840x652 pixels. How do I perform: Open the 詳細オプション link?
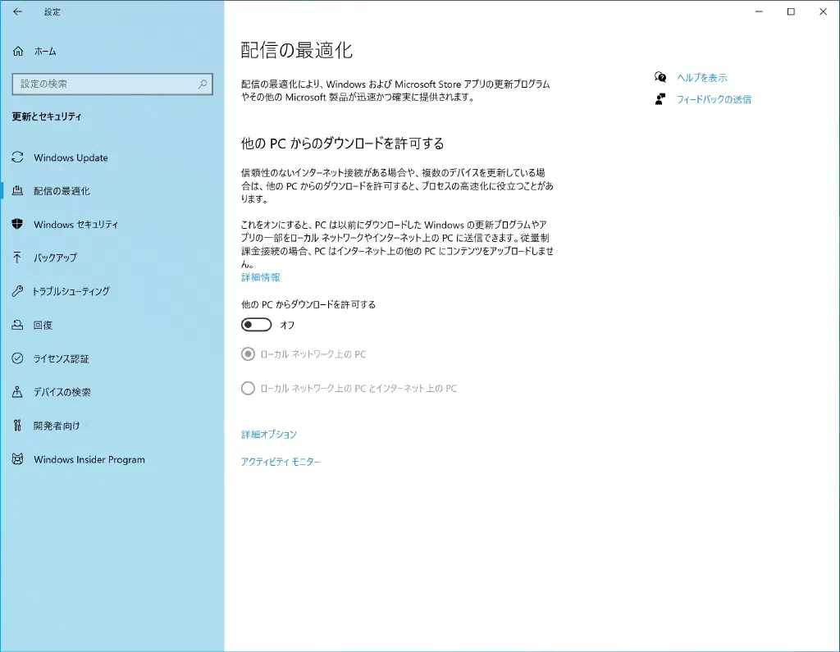pyautogui.click(x=268, y=435)
